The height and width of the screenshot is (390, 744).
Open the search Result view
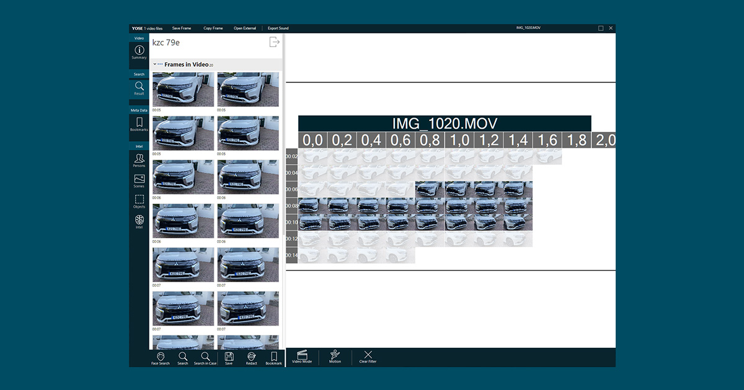click(139, 88)
